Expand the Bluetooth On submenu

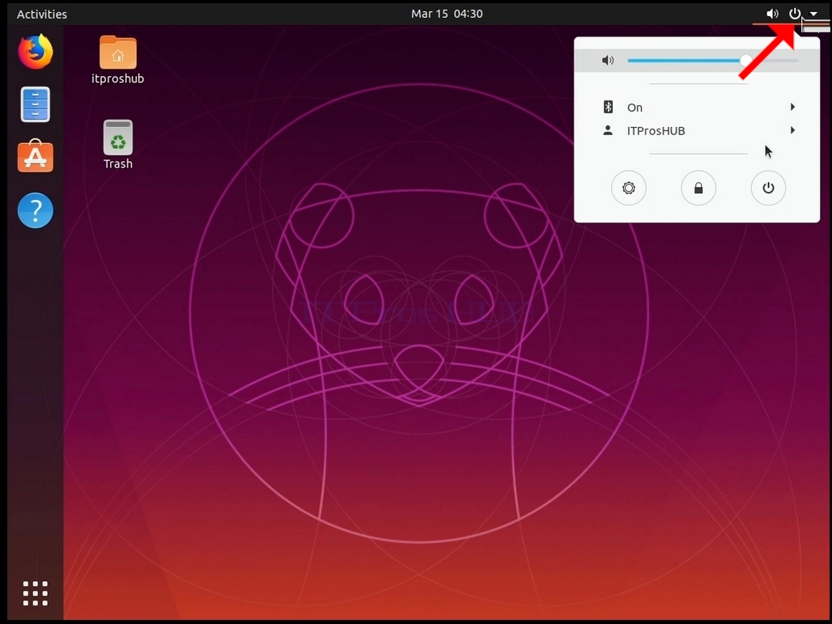(x=697, y=107)
